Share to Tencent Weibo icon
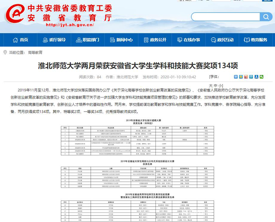 pos(251,77)
